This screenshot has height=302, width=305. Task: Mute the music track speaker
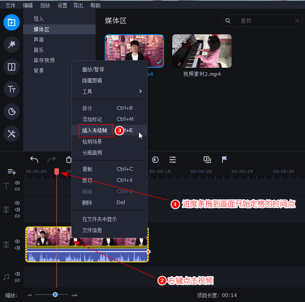(17, 274)
